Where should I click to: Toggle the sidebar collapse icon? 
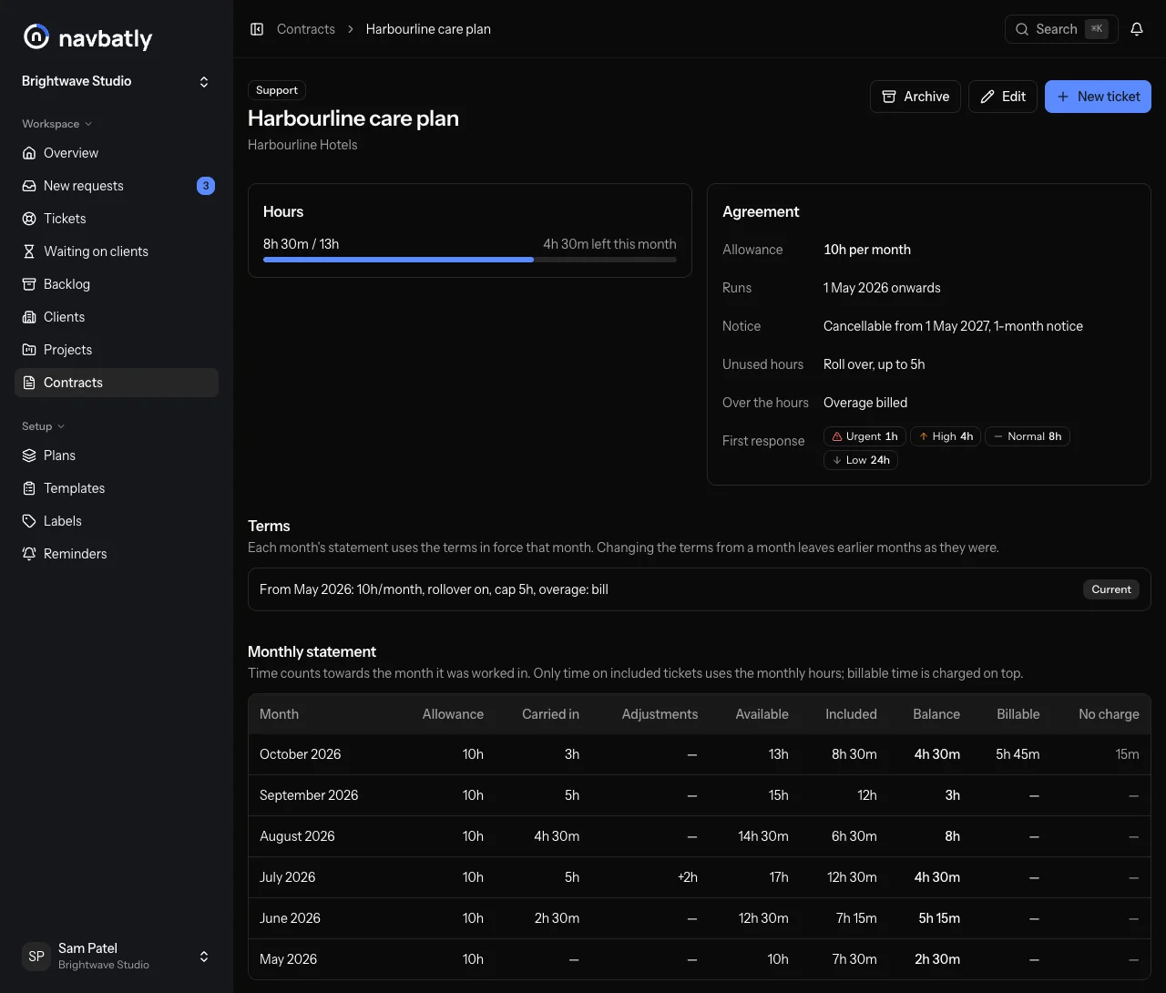click(257, 29)
